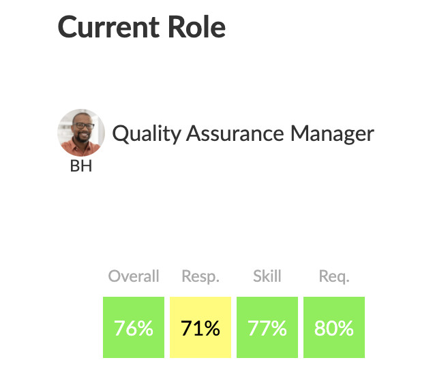The width and height of the screenshot is (448, 373).
Task: Click the Quality Assurance Manager role title
Action: coord(243,133)
